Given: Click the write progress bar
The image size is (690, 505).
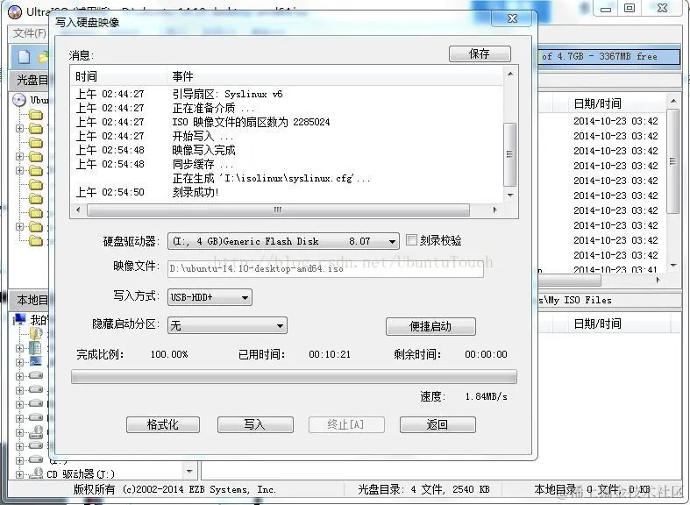Looking at the screenshot, I should (x=294, y=376).
